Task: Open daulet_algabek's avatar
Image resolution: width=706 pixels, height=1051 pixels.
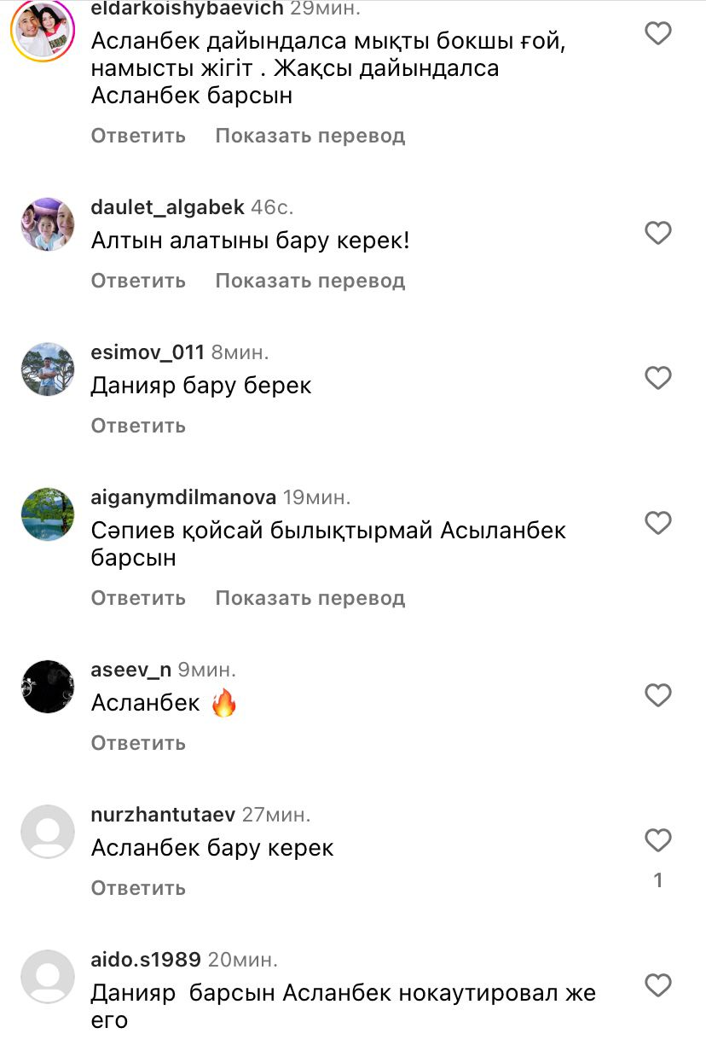Action: pyautogui.click(x=47, y=224)
